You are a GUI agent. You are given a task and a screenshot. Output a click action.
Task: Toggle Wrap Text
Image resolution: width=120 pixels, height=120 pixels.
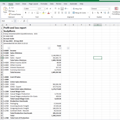[x=77, y=9]
